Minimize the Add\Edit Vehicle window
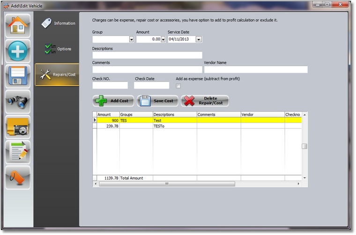356x235 pixels. point(318,4)
